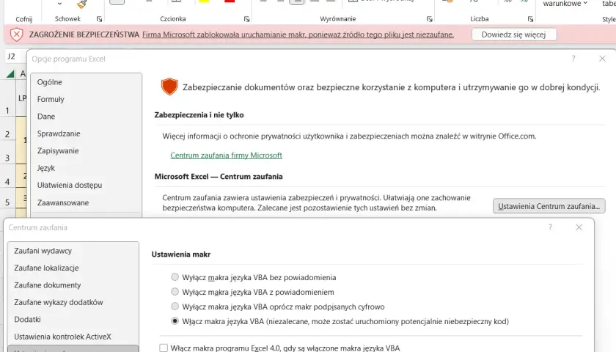Close the Opcje programu Excel dialog
The width and height of the screenshot is (616, 352).
click(602, 59)
